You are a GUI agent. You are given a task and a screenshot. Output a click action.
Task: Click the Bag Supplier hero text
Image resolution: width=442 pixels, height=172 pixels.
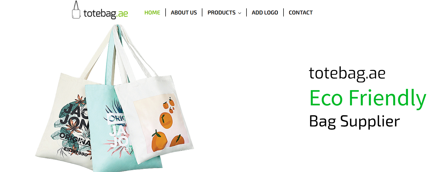(x=354, y=122)
